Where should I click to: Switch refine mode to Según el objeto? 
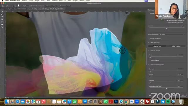(176, 46)
